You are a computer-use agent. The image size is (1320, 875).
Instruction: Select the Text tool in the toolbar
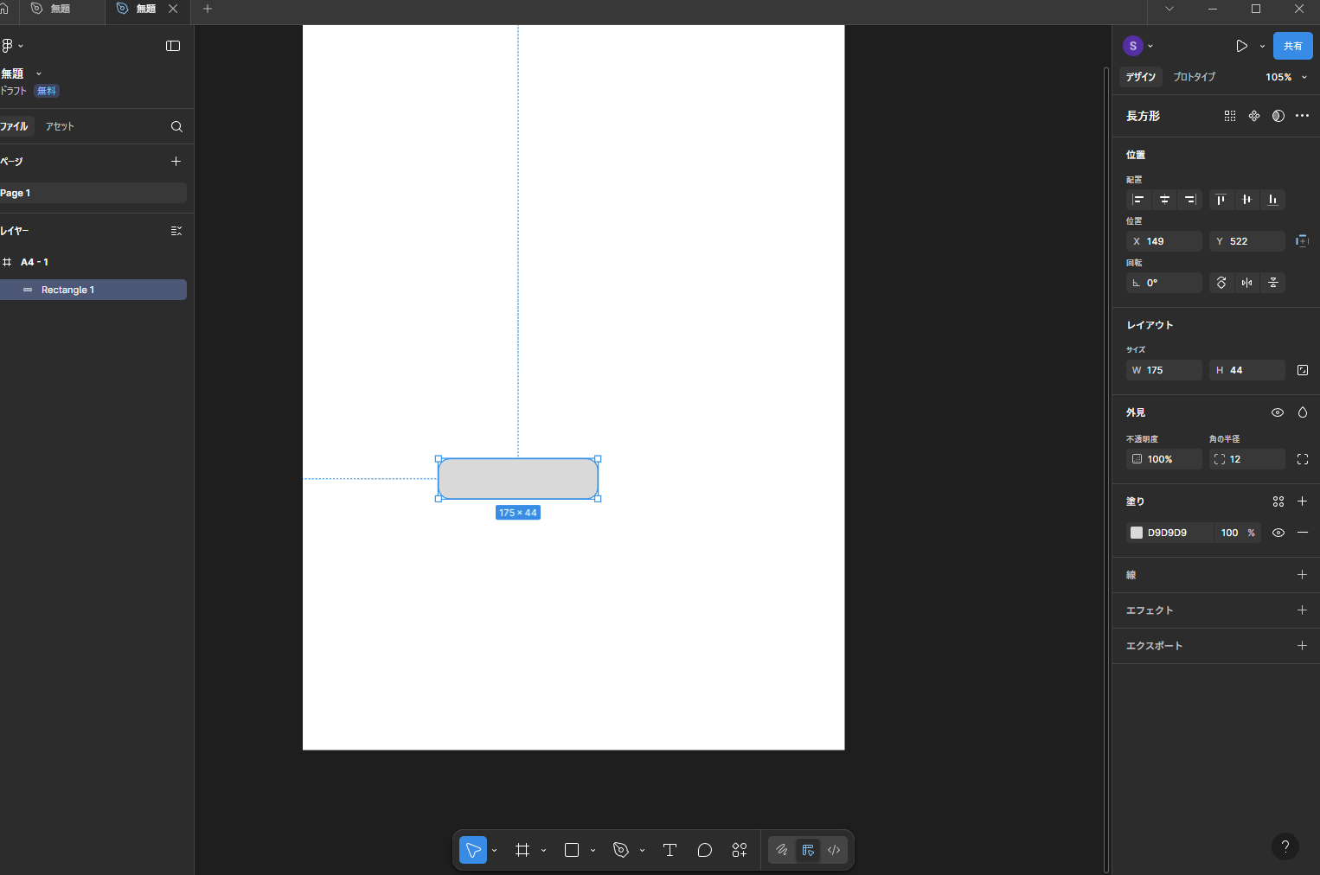670,850
